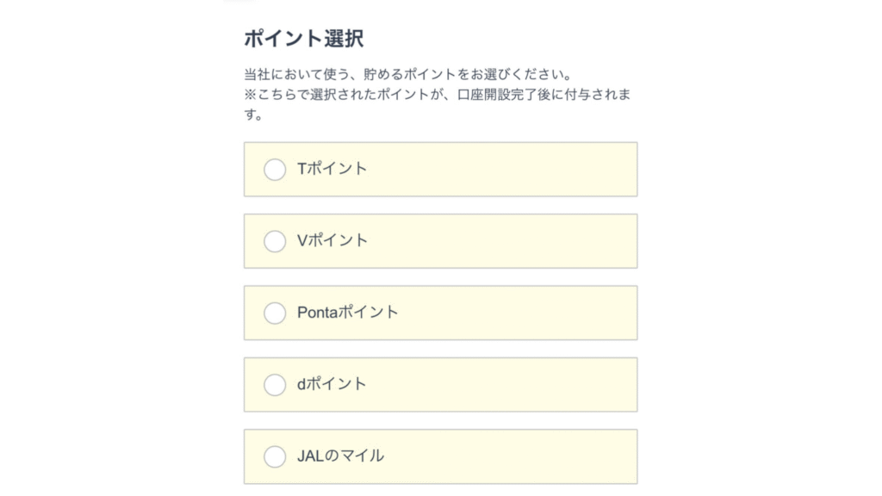This screenshot has height=496, width=882.
Task: Click the dポイント label text
Action: click(x=332, y=383)
